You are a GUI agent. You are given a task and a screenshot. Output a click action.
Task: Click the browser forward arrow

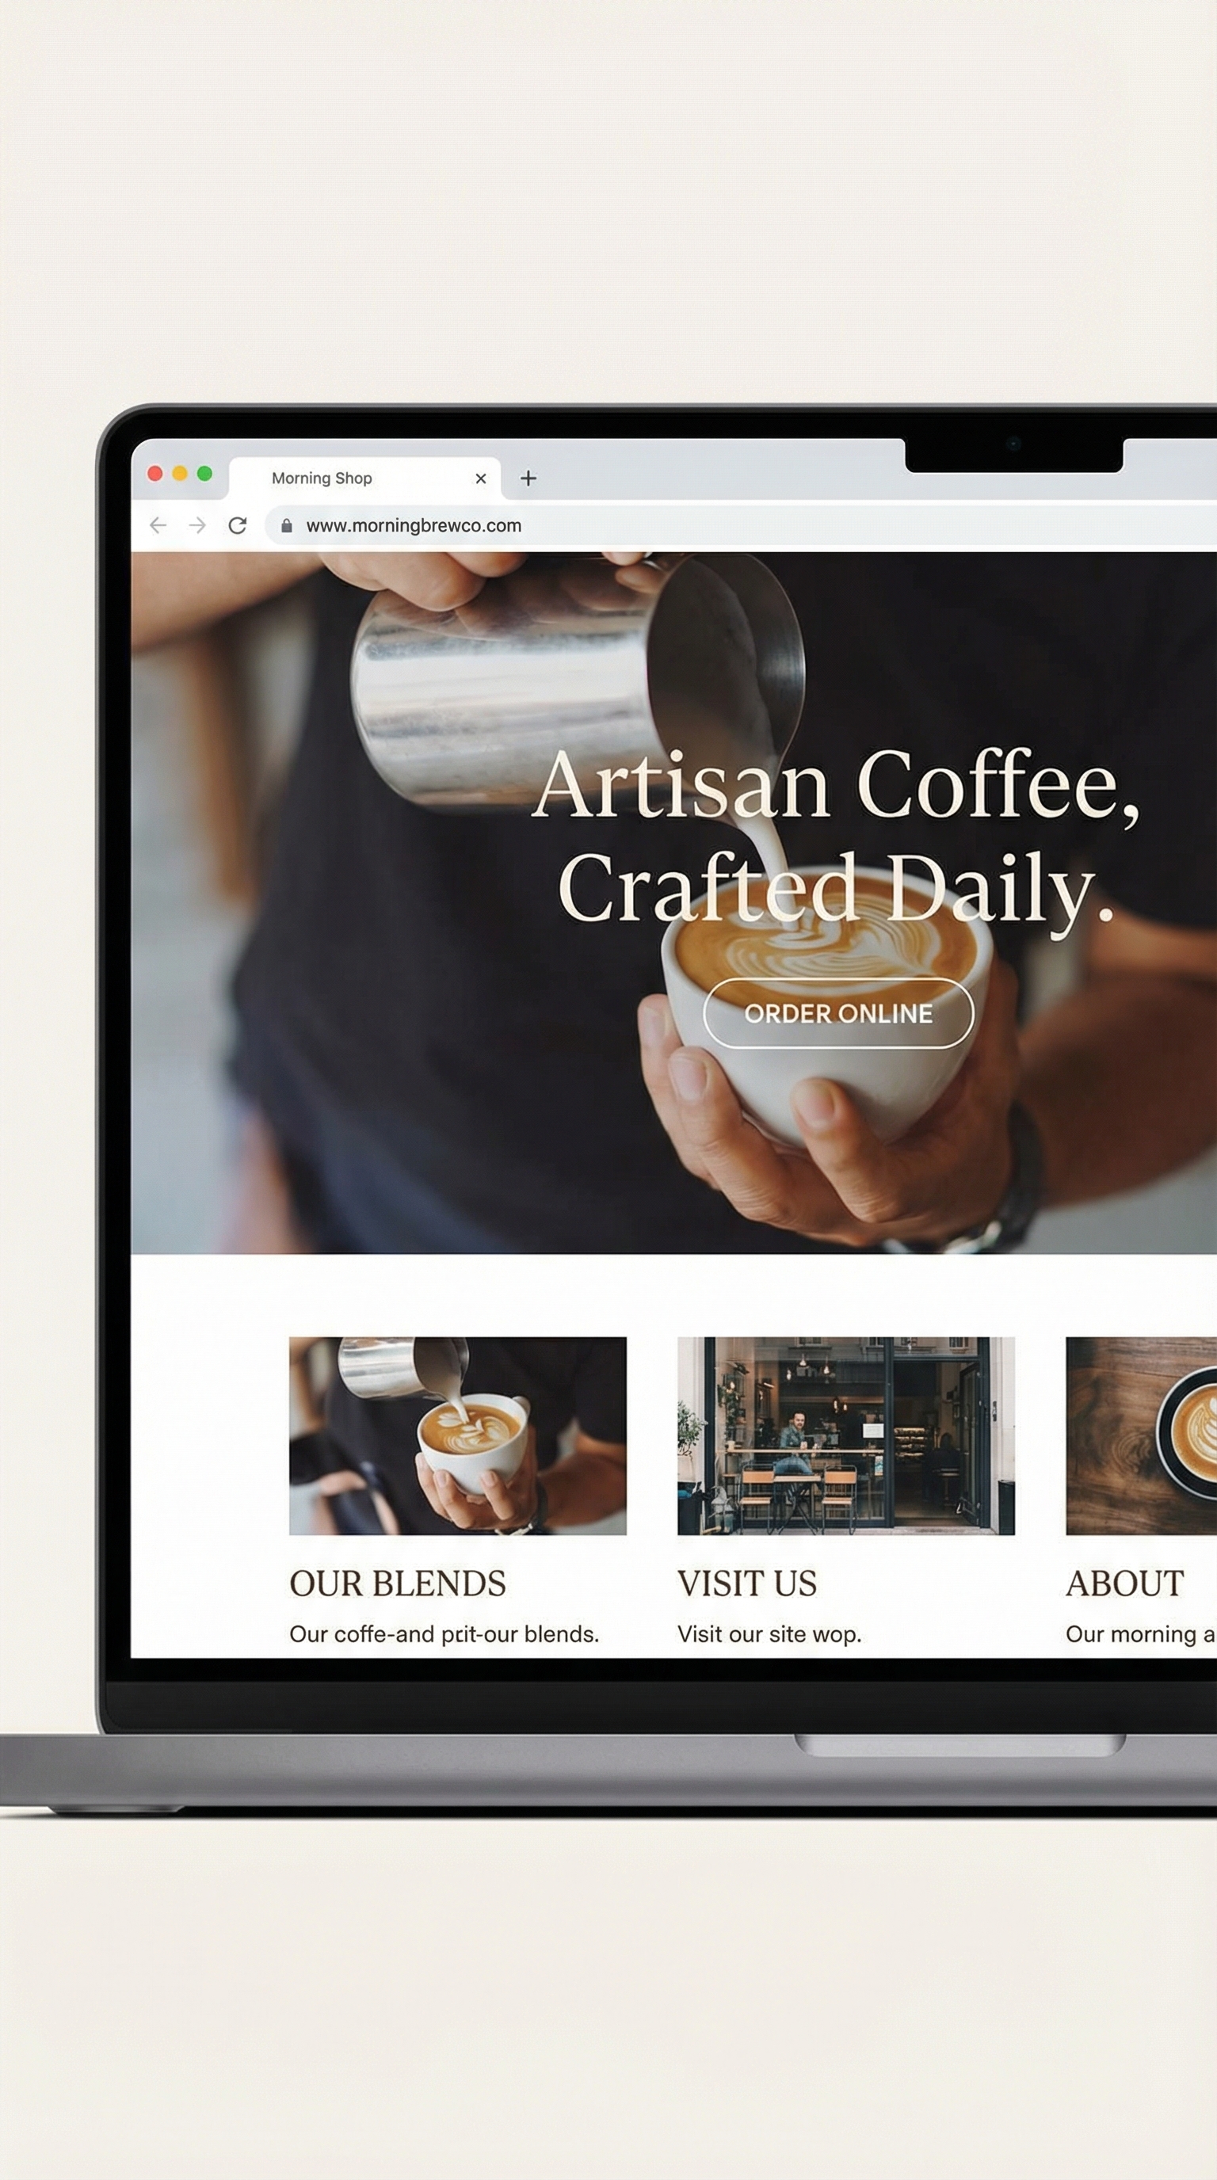pos(198,525)
